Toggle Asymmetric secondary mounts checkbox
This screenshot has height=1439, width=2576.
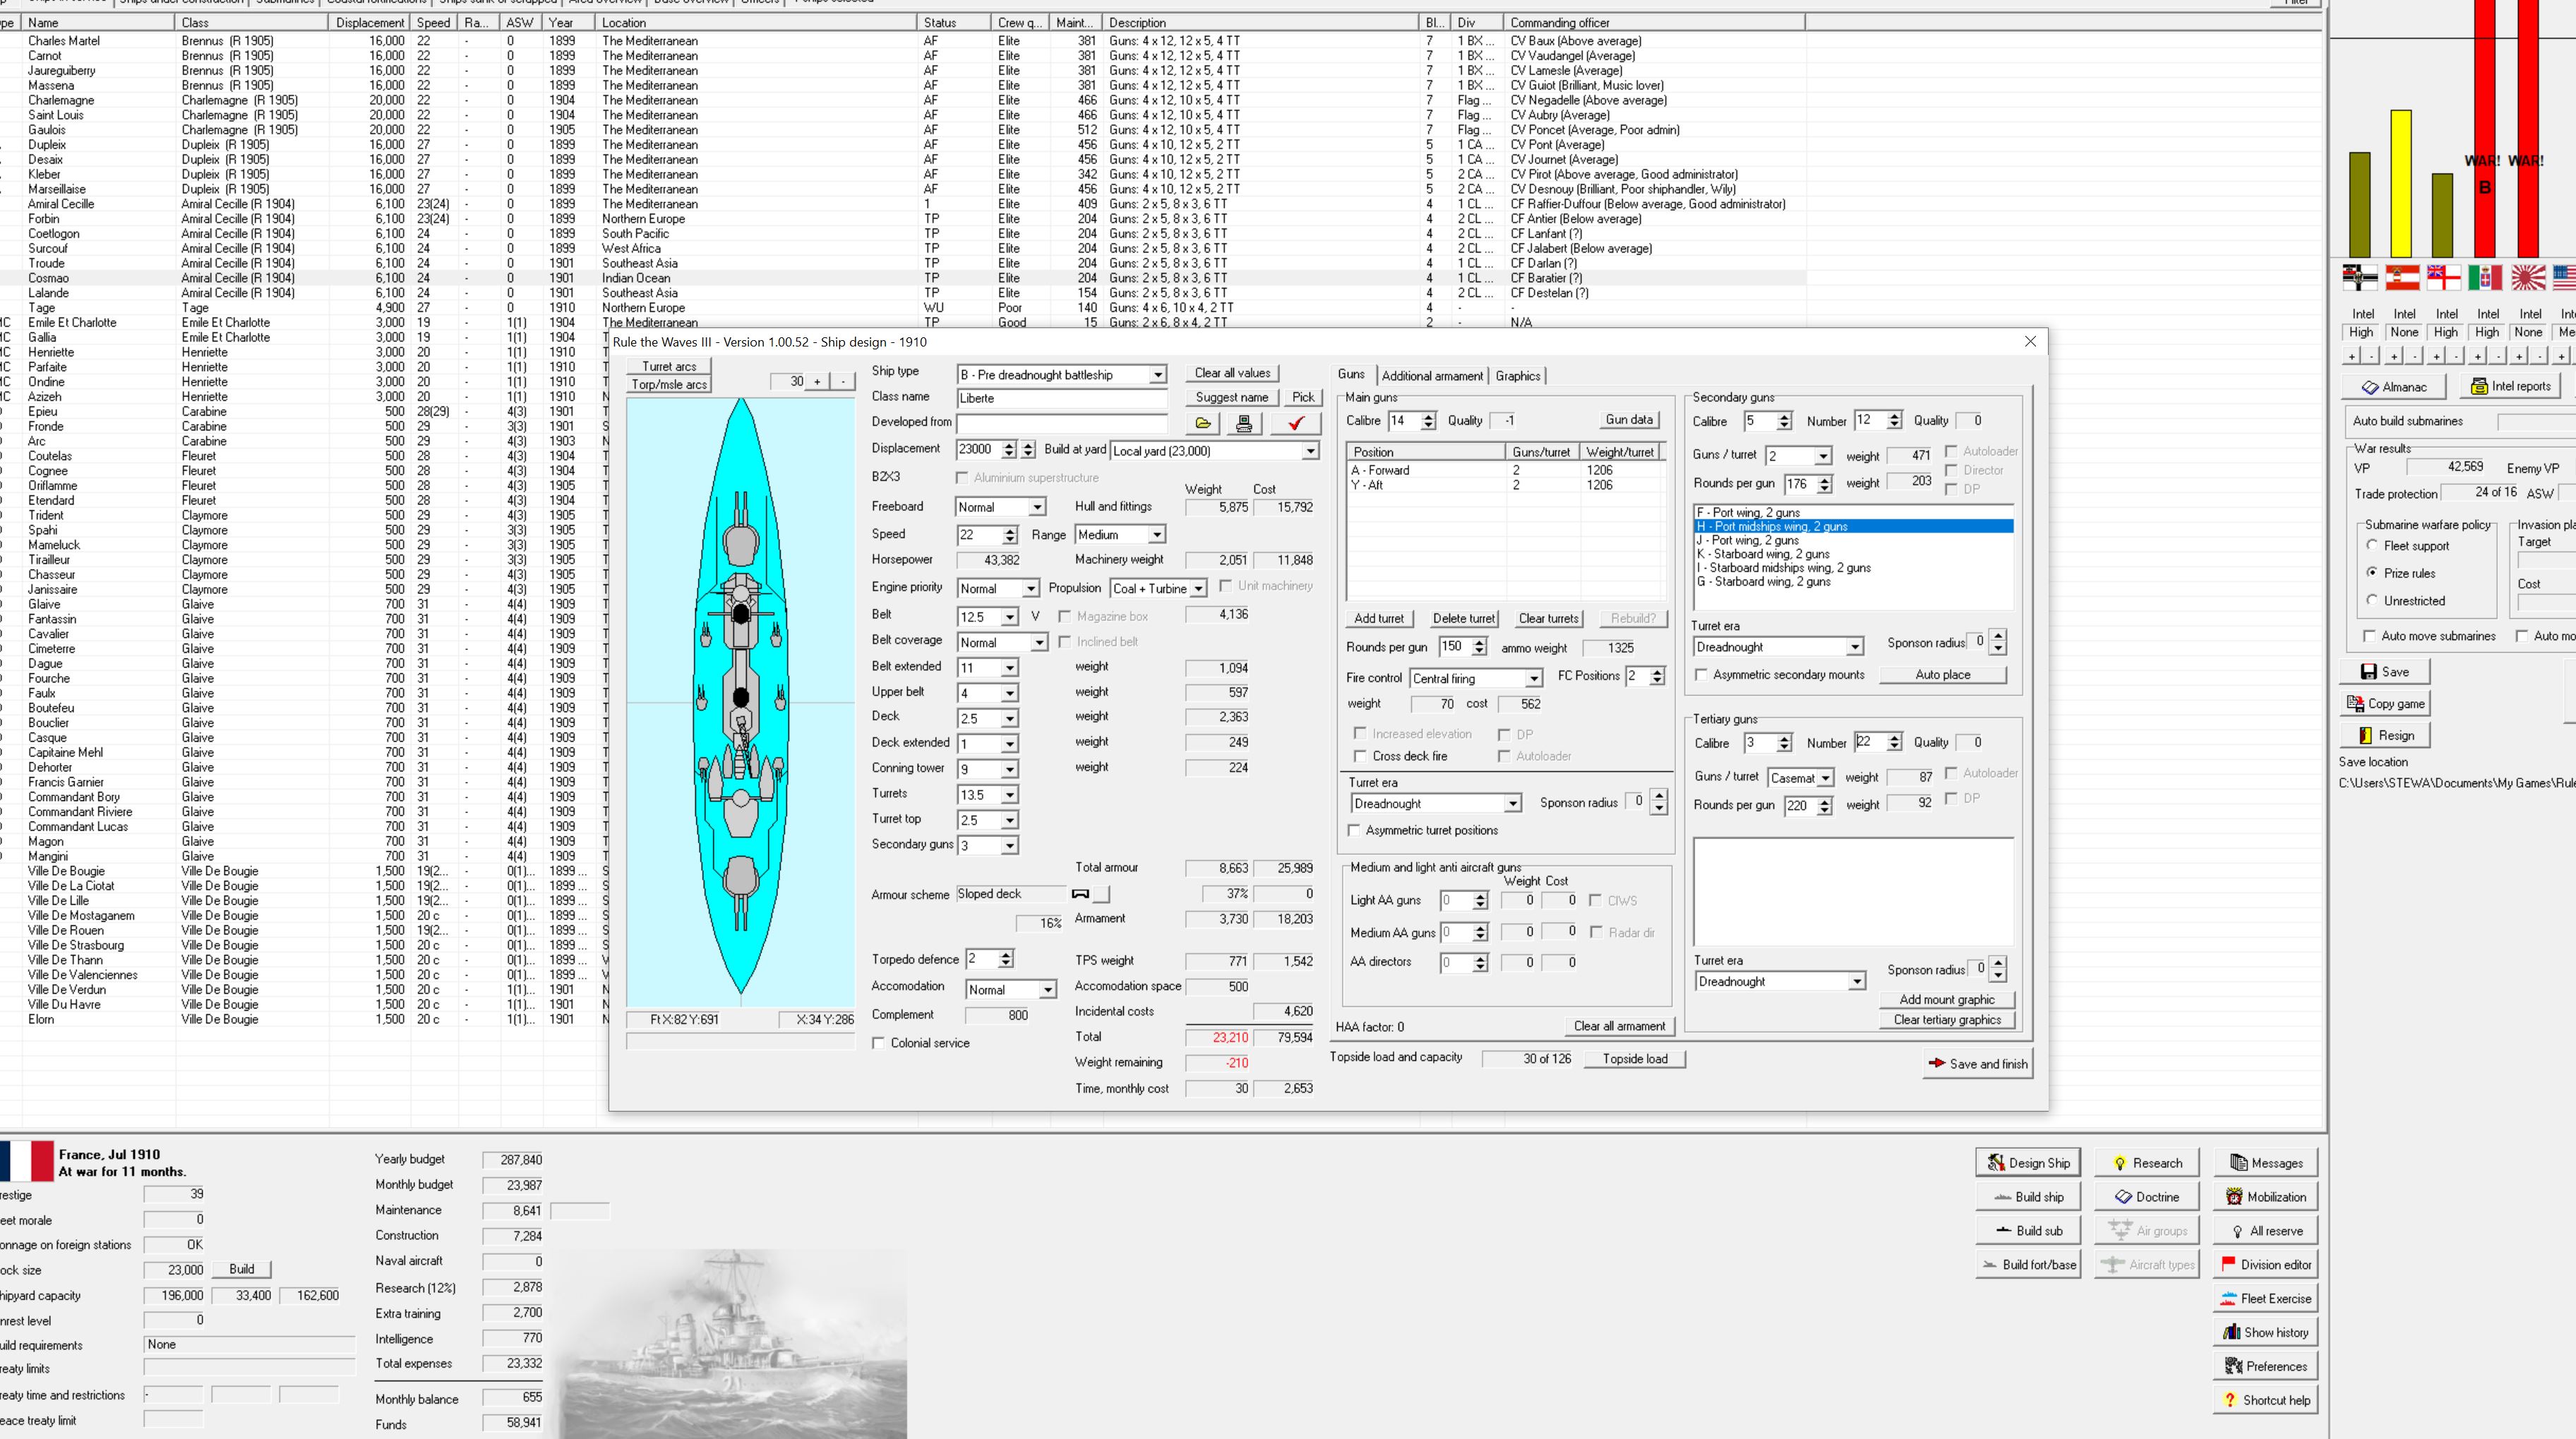point(1701,675)
